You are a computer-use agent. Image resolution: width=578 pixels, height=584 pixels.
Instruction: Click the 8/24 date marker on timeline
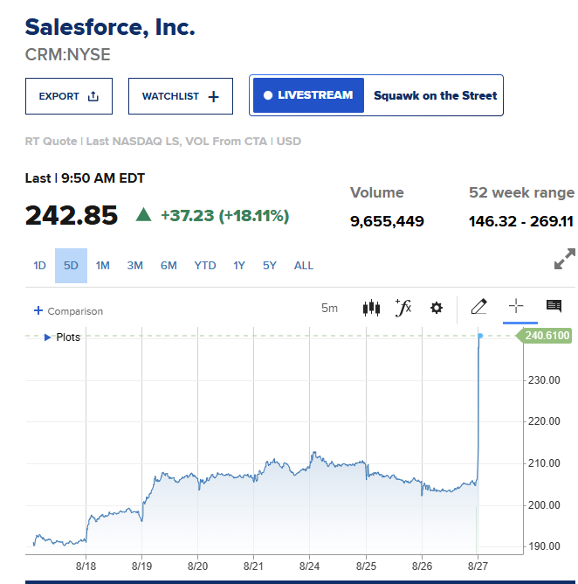tap(309, 567)
